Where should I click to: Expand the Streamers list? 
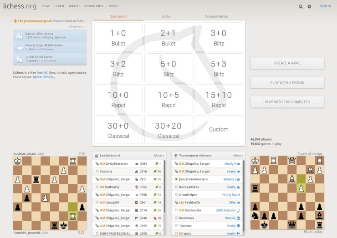point(76,26)
